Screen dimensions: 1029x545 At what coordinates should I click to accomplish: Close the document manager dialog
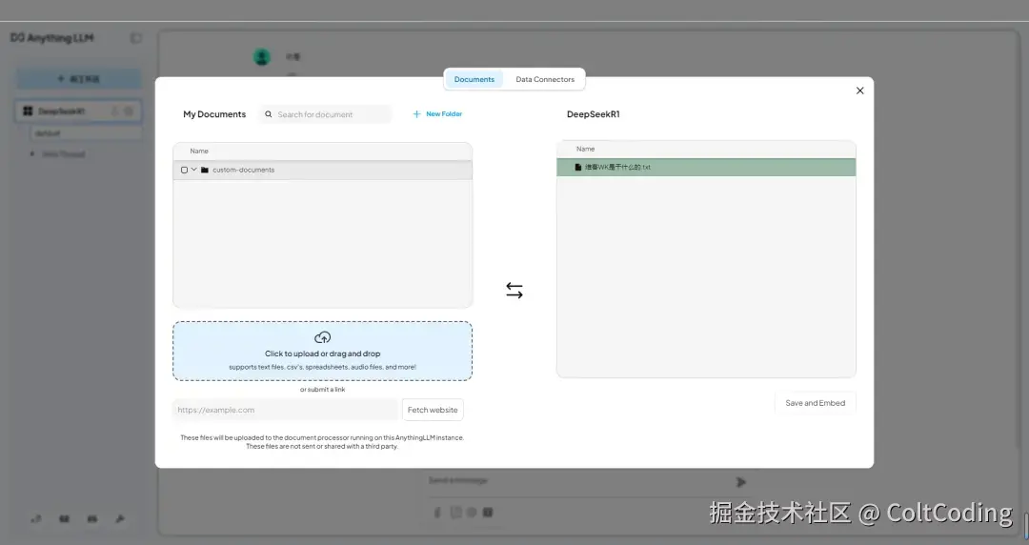click(x=859, y=91)
